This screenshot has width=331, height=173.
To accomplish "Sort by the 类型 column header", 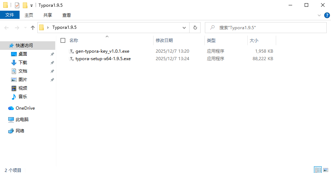I will tap(211, 40).
